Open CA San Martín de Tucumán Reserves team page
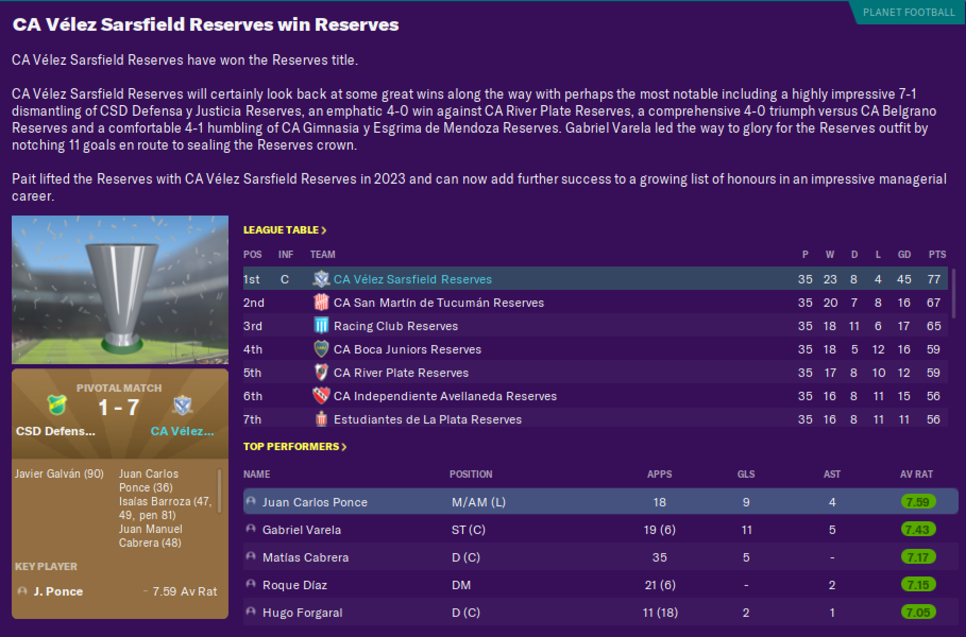This screenshot has width=966, height=637. click(439, 303)
